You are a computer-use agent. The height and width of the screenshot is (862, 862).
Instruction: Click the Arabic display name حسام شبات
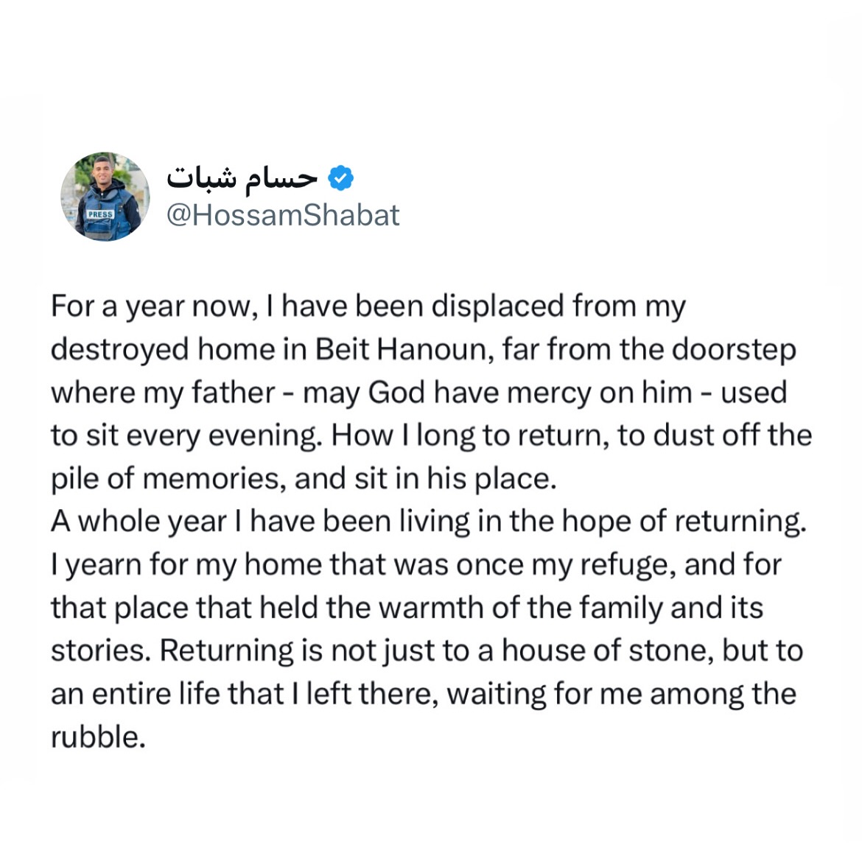tap(242, 178)
